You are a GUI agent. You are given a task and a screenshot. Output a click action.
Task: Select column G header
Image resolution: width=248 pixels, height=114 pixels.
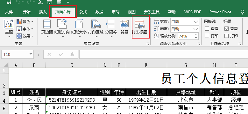tap(186, 65)
